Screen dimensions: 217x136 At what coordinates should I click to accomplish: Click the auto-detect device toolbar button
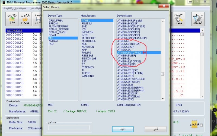[x=198, y=19]
